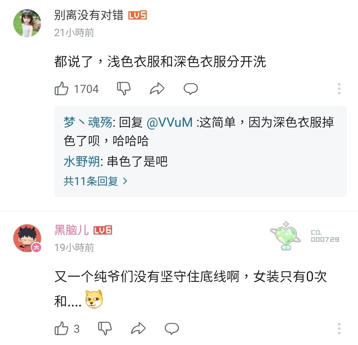Image resolution: width=358 pixels, height=345 pixels.
Task: Share the comment about 浅色衣服和深色衣服分开洗
Action: point(157,89)
